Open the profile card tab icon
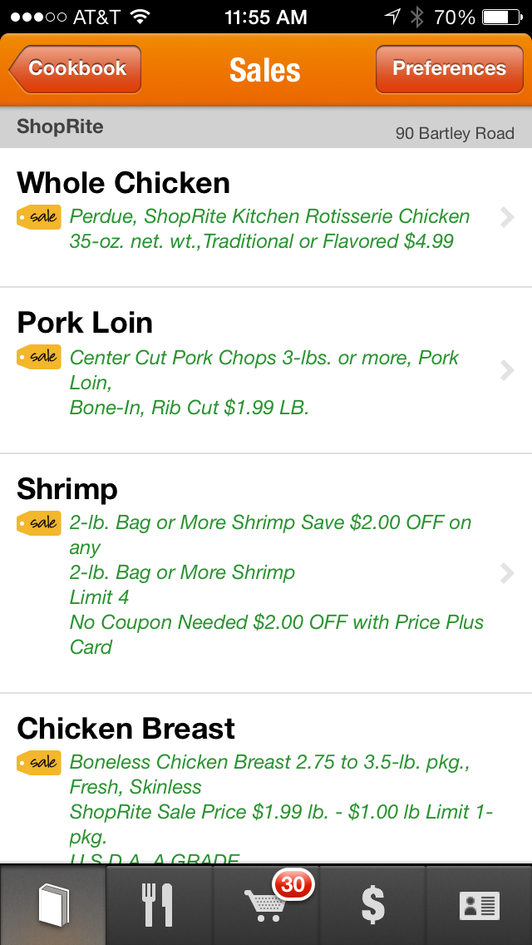 tap(479, 905)
